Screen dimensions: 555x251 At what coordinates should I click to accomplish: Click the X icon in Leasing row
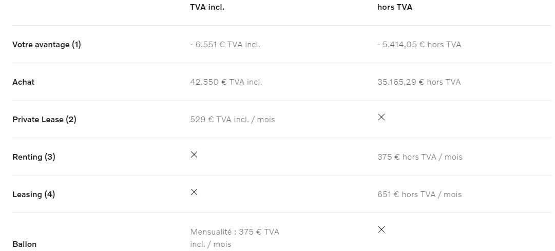tap(194, 192)
